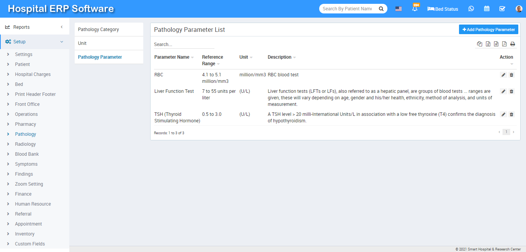Switch to Pathology Category tab
Viewport: 526px width, 252px height.
tap(99, 30)
